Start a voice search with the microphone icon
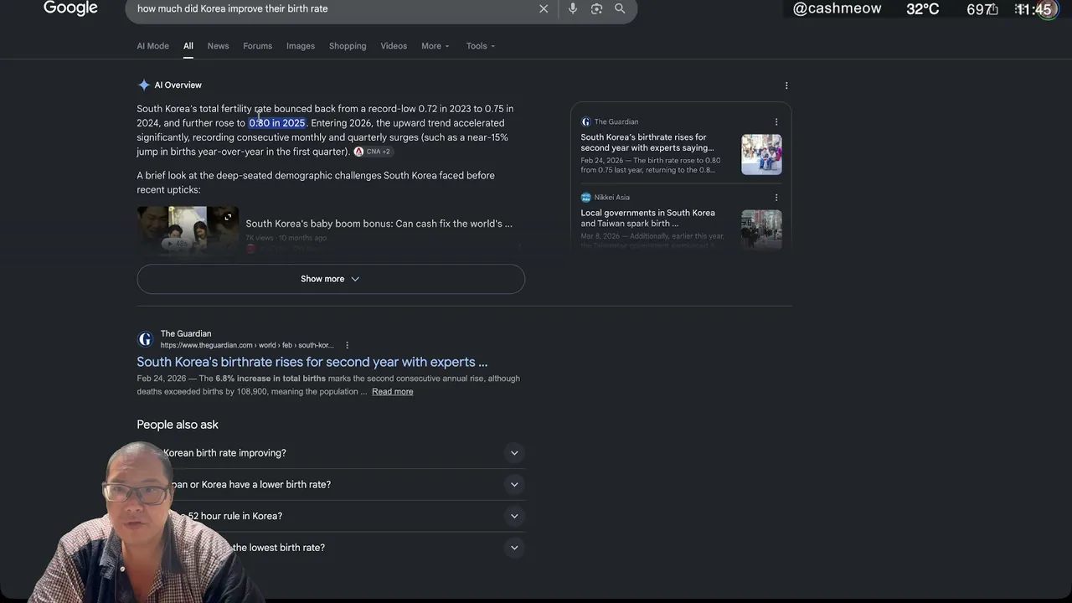This screenshot has height=603, width=1072. tap(573, 8)
